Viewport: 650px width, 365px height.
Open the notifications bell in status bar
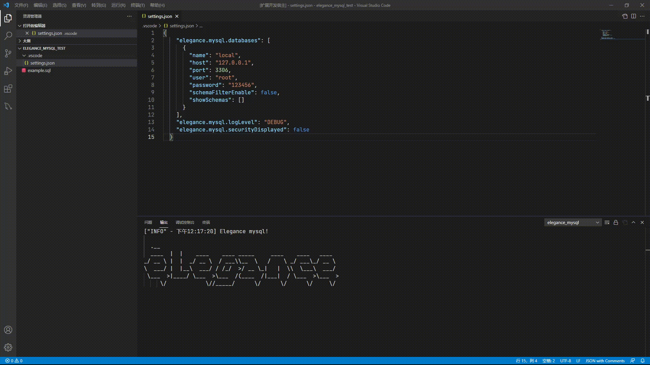coord(643,361)
